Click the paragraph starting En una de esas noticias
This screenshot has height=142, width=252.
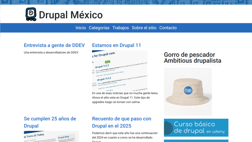[x=125, y=97]
